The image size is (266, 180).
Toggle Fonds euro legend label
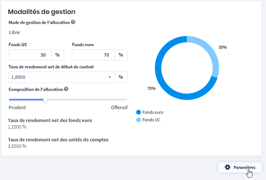[153, 112]
